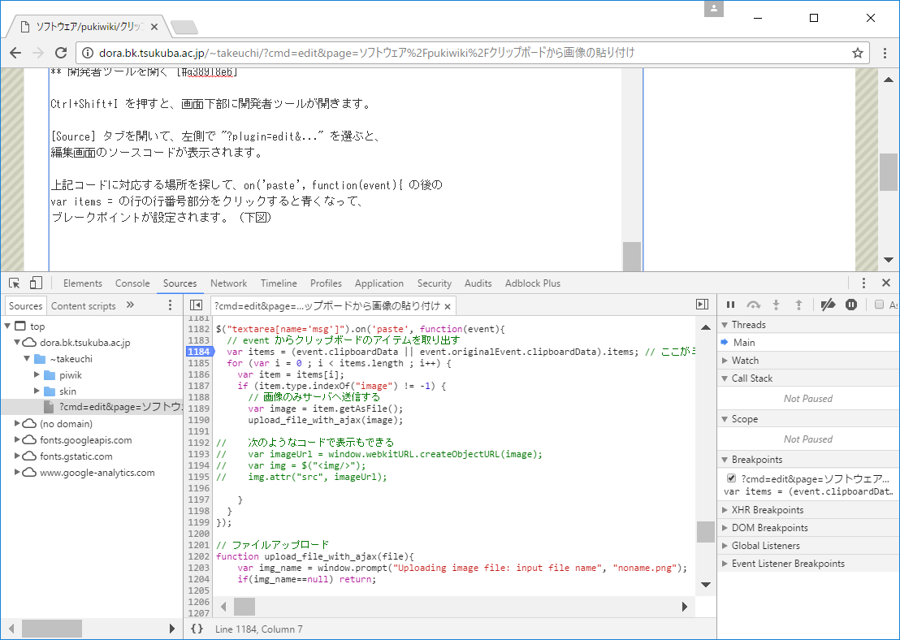The width and height of the screenshot is (900, 640).
Task: Select fonts.googleapis.com in file tree
Action: click(x=85, y=440)
